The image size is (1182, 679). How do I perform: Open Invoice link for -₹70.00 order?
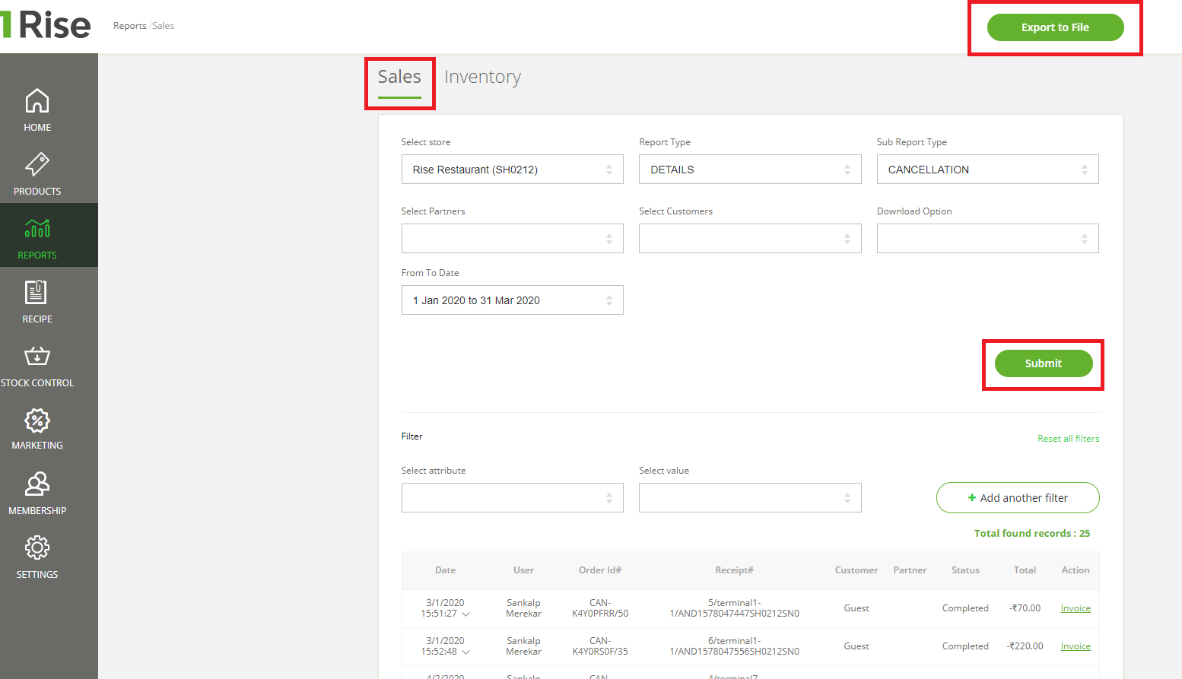[x=1076, y=608]
